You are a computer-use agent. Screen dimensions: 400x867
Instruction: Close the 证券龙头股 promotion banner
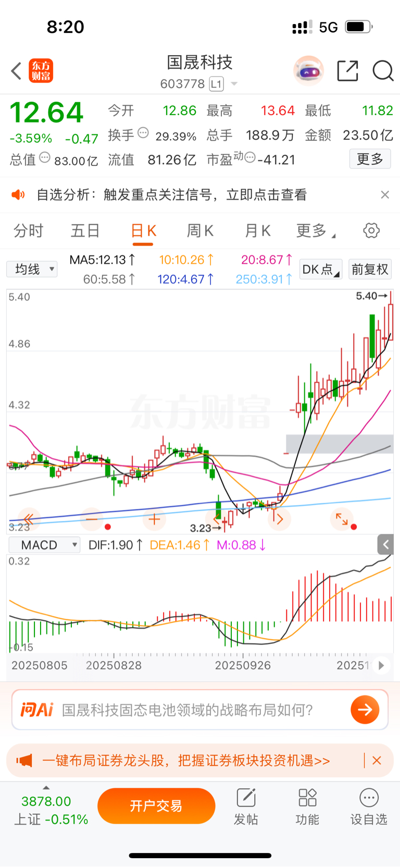coord(377,761)
